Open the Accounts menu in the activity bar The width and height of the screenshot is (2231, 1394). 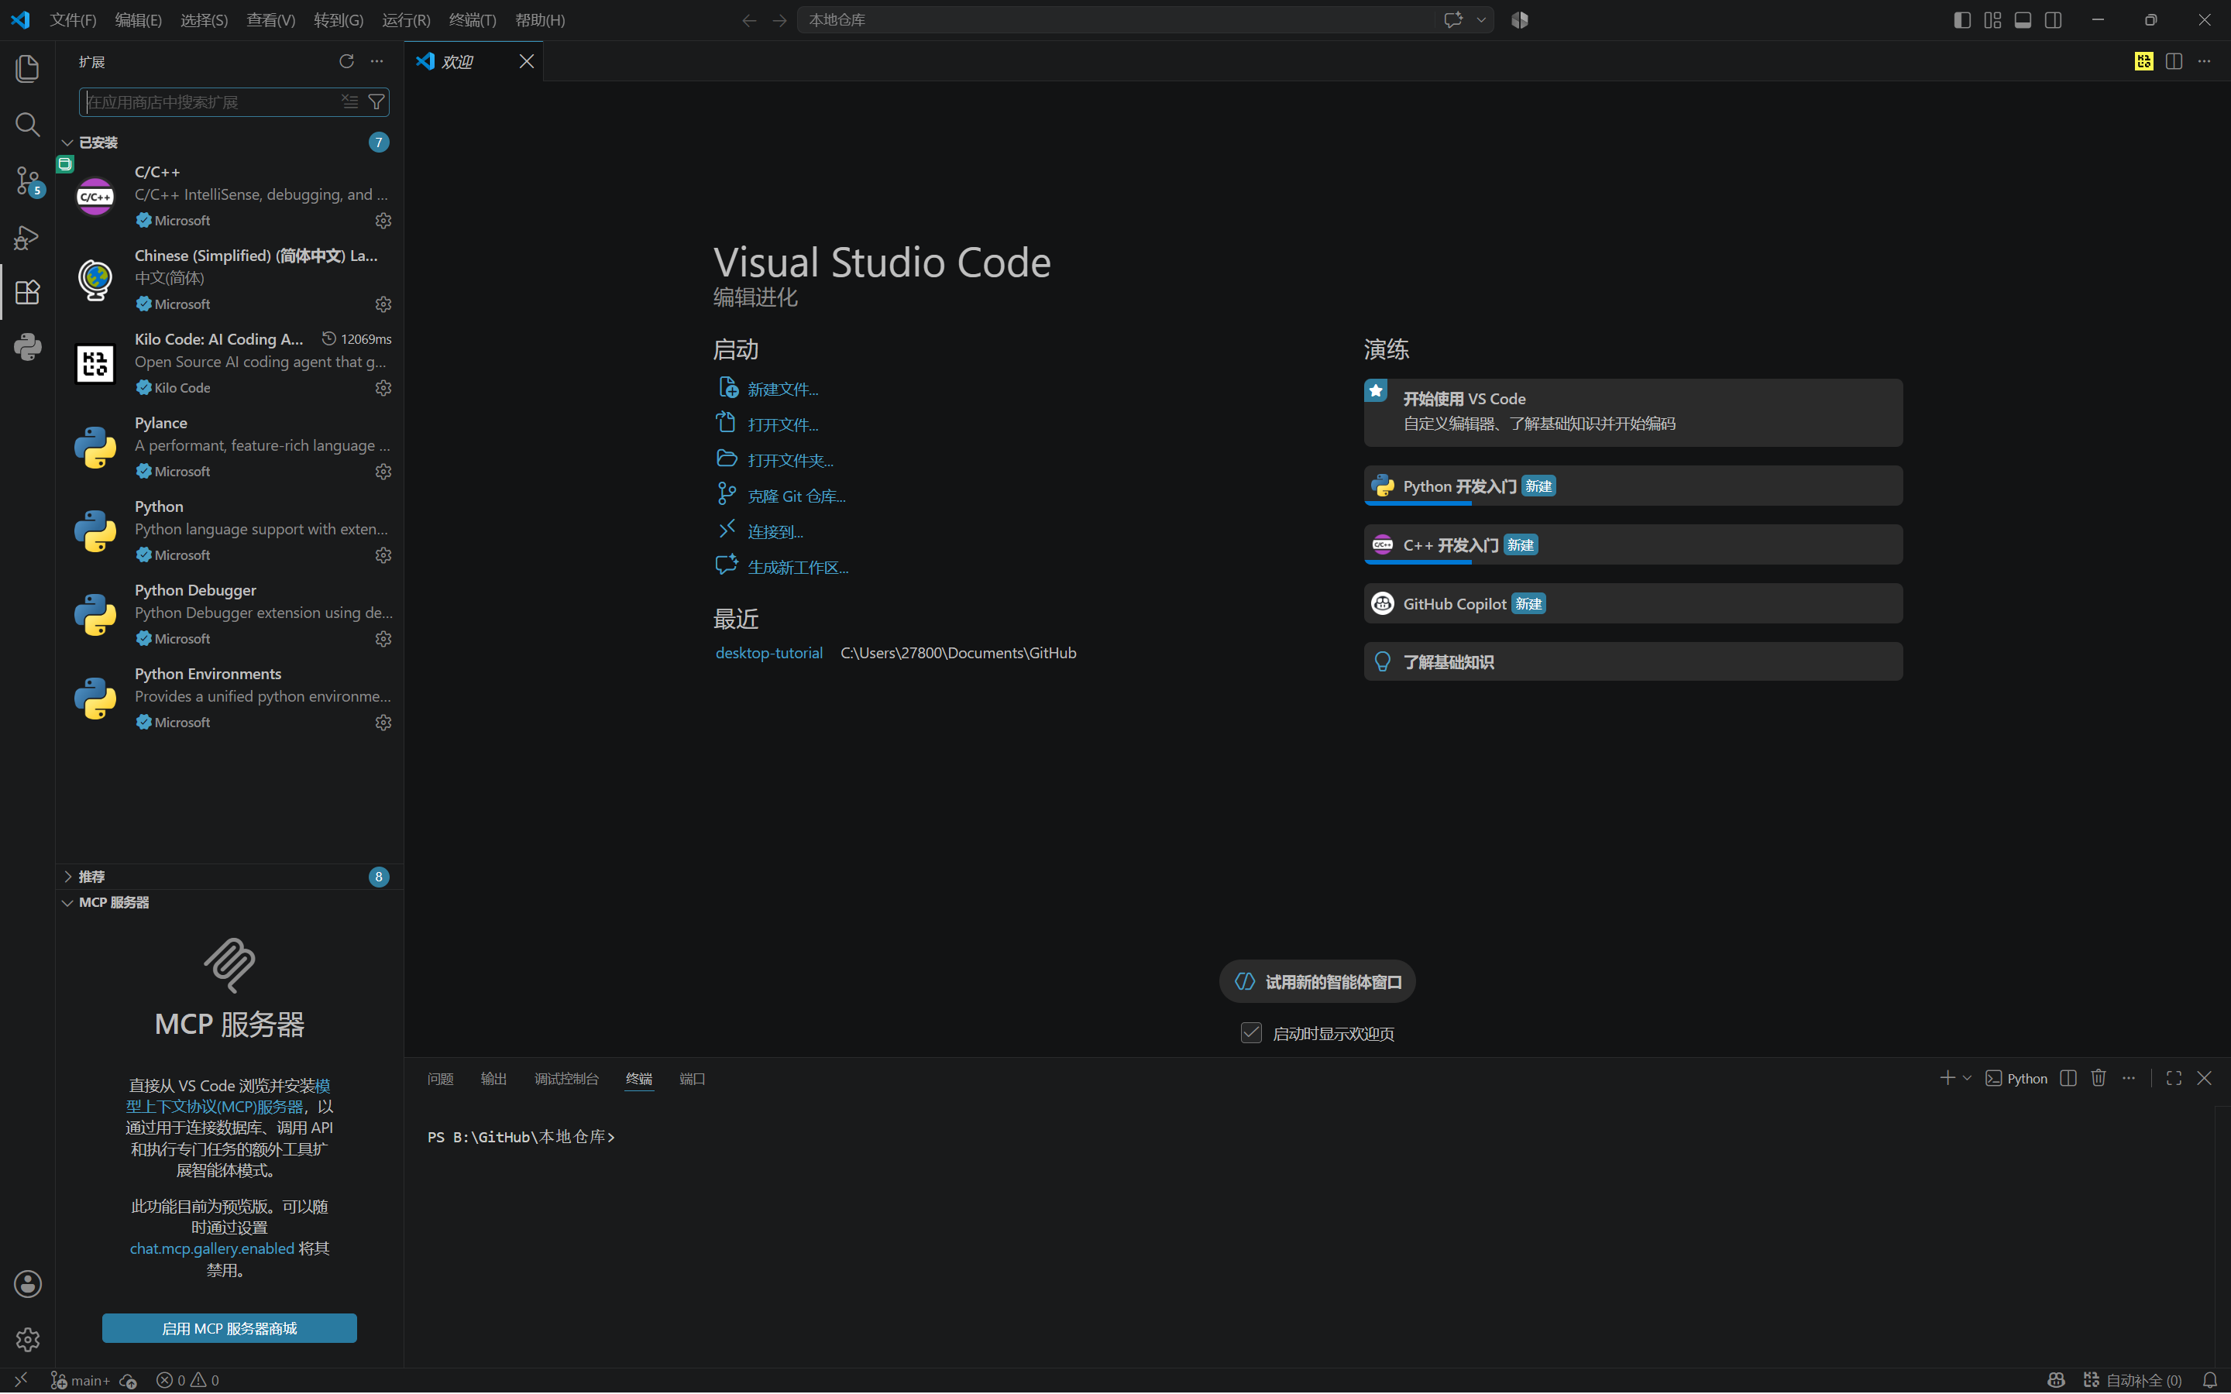coord(28,1283)
